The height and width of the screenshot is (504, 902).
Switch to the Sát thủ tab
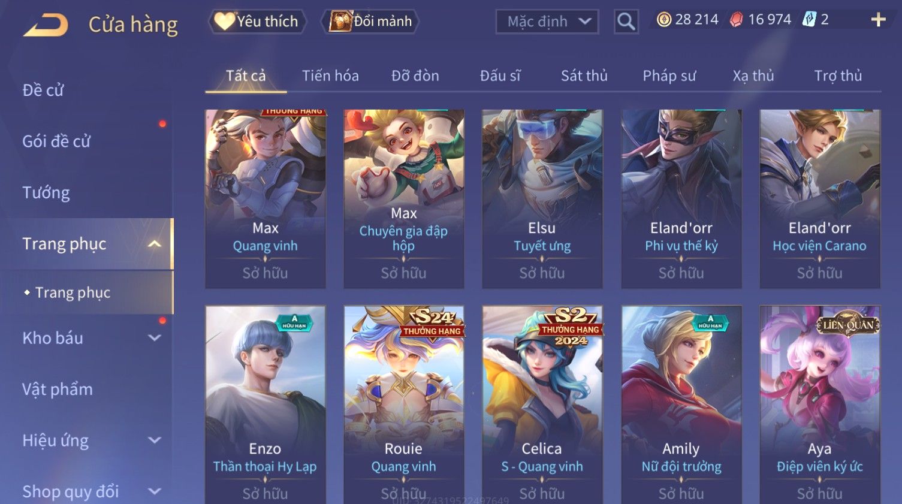coord(584,76)
